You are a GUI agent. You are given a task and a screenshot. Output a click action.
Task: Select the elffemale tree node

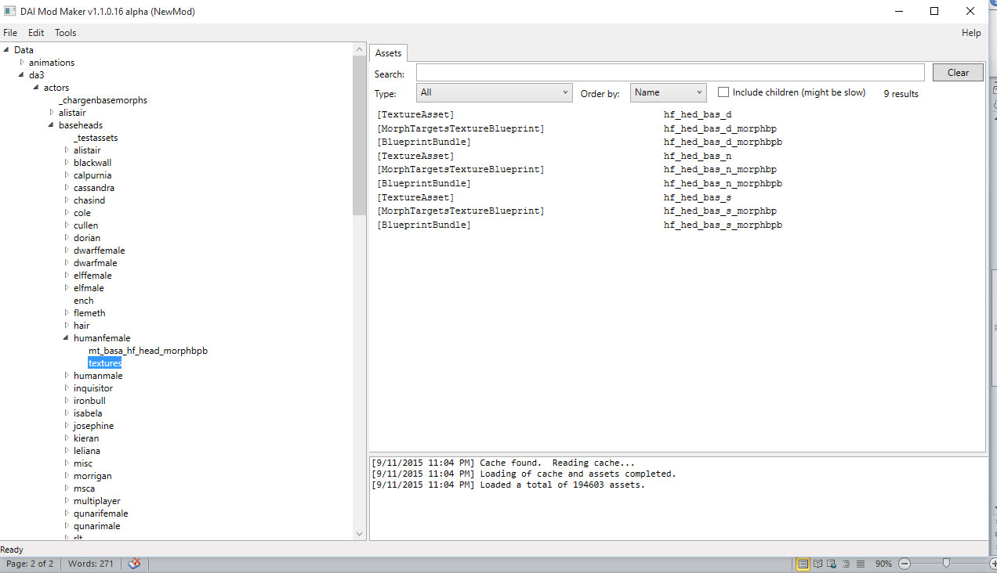[92, 276]
